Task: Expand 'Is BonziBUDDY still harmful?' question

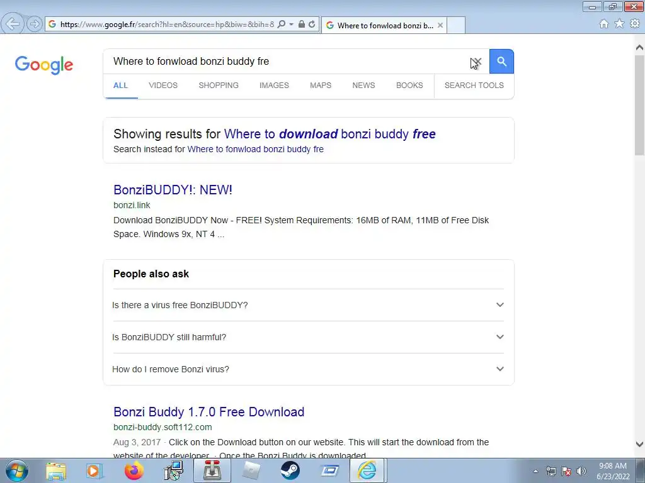Action: [x=308, y=337]
